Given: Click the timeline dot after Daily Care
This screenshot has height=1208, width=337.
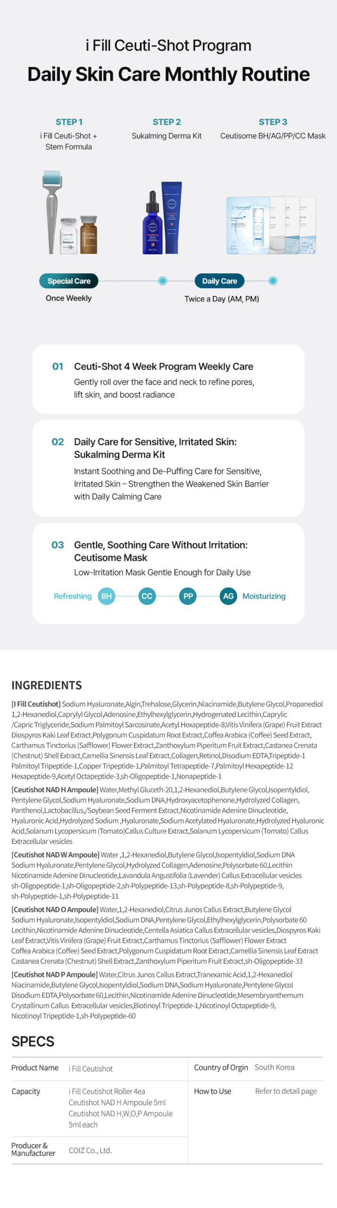Looking at the screenshot, I should click(x=273, y=281).
